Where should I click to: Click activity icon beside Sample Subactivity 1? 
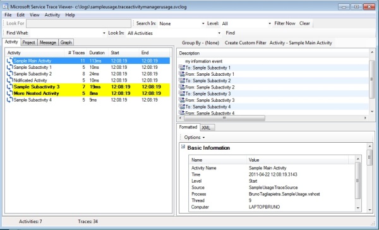(x=9, y=67)
